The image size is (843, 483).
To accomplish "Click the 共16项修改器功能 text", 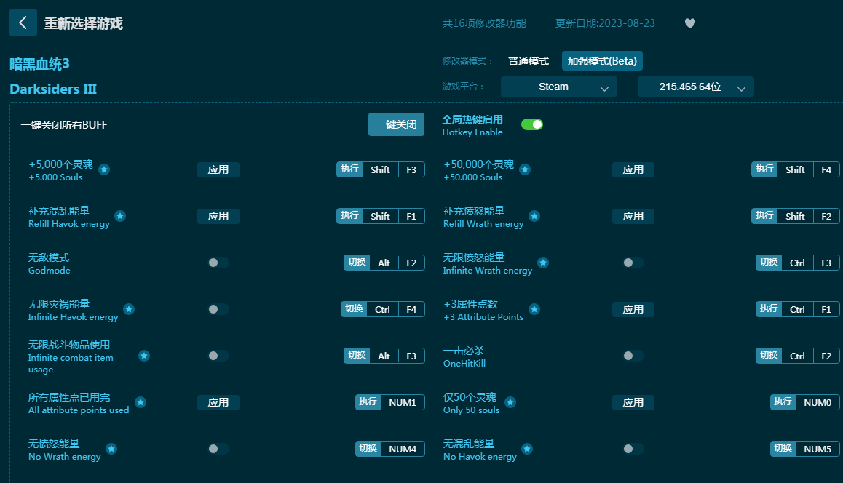I will (x=484, y=23).
